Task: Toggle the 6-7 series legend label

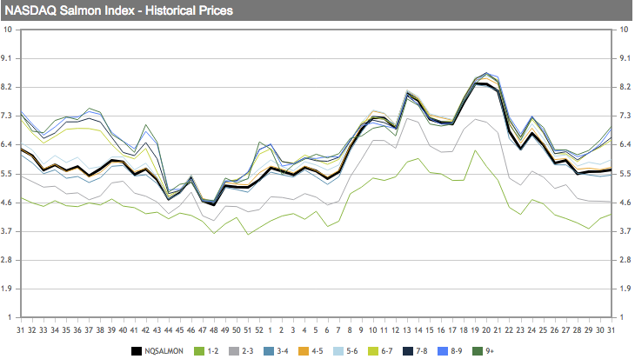Action: [387, 351]
